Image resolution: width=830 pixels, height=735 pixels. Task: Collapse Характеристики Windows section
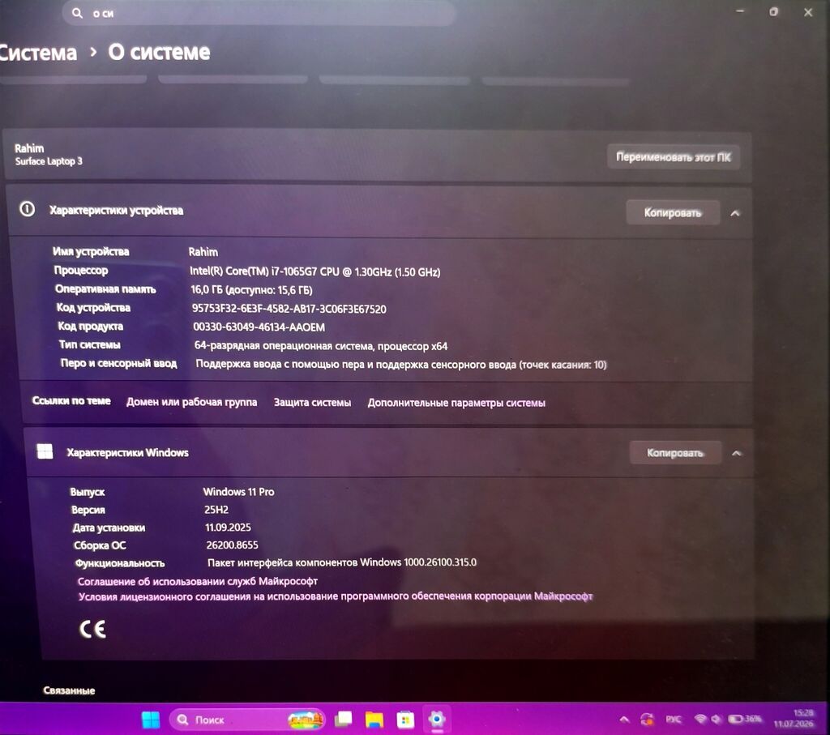point(736,453)
